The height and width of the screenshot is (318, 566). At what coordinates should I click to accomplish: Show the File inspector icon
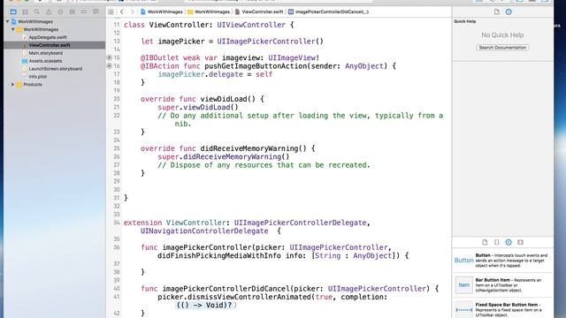tap(497, 11)
